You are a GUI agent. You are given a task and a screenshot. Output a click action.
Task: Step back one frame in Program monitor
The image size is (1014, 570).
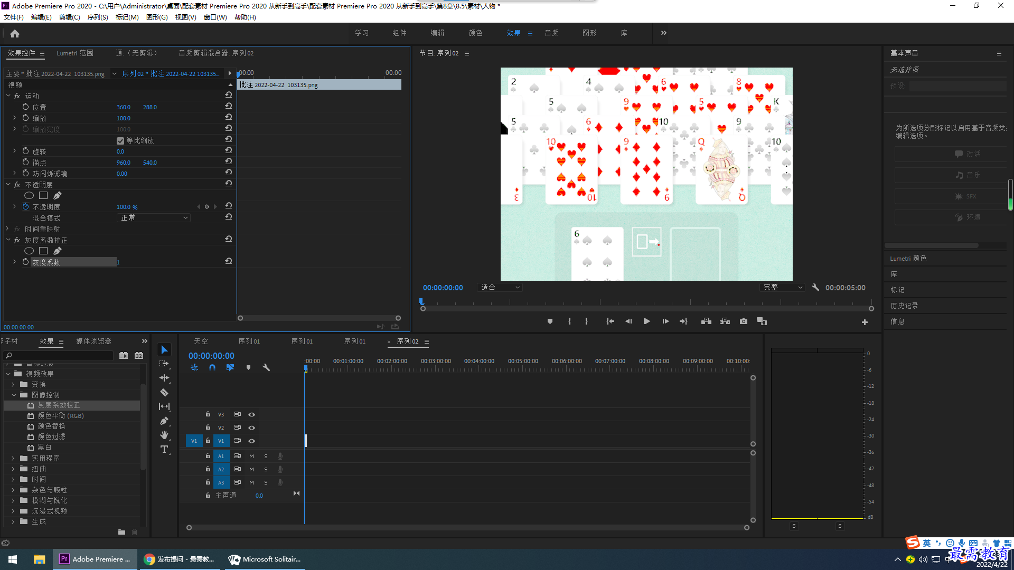pos(628,321)
